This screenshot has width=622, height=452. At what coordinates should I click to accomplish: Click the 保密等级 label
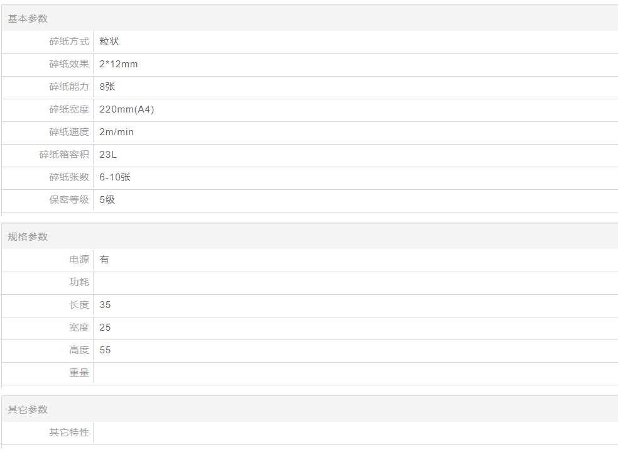pos(69,200)
